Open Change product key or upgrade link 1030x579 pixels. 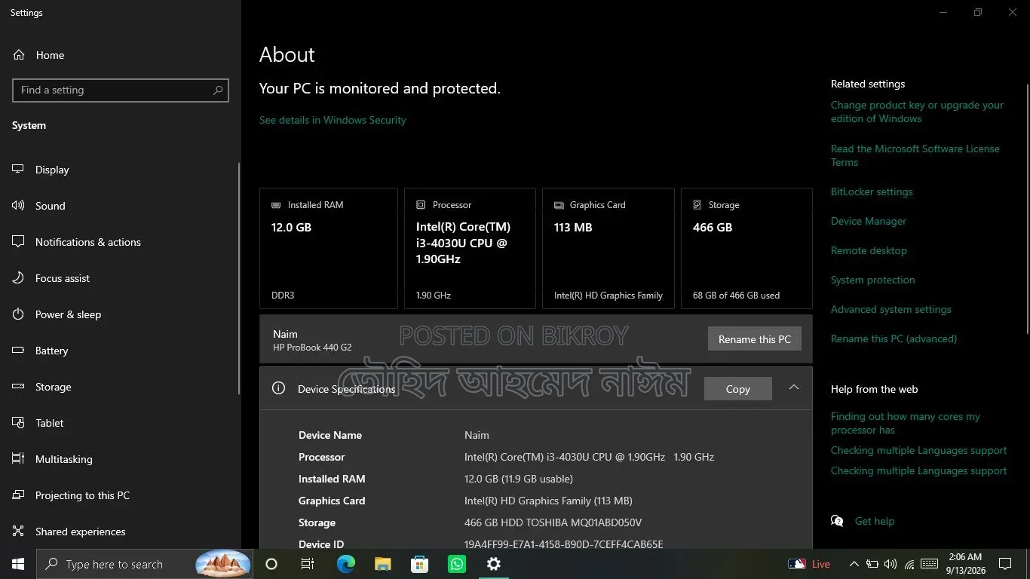click(917, 112)
